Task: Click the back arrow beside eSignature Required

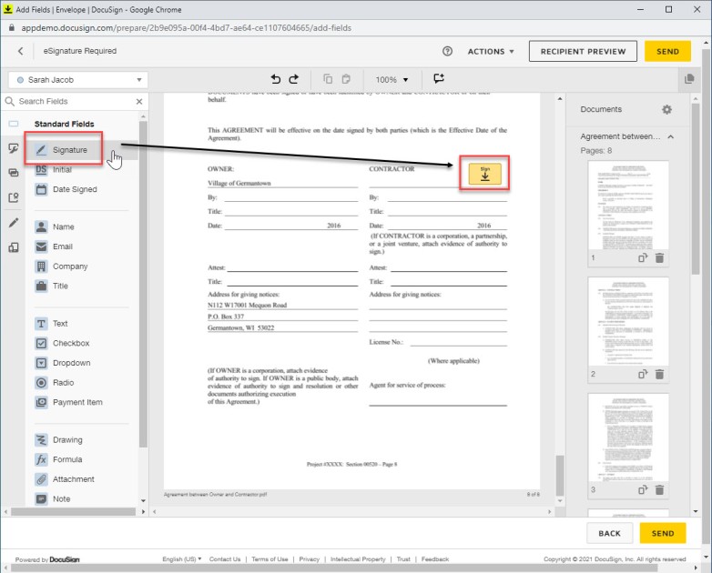Action: coord(21,52)
